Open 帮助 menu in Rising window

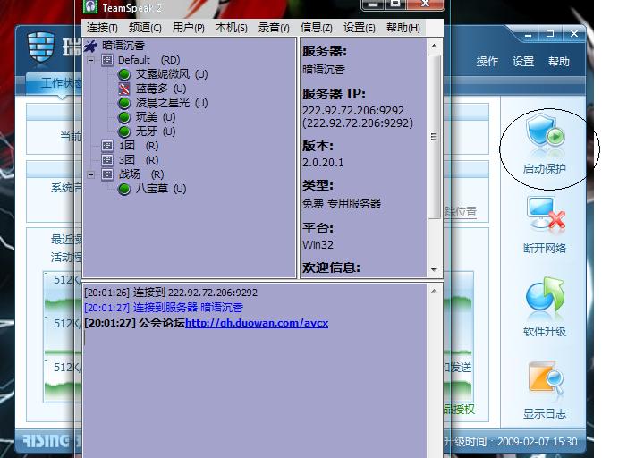coord(558,62)
